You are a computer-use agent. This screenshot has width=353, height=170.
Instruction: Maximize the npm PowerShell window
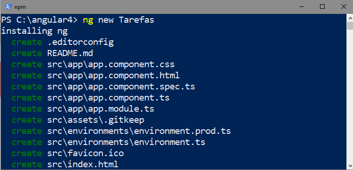pos(322,7)
